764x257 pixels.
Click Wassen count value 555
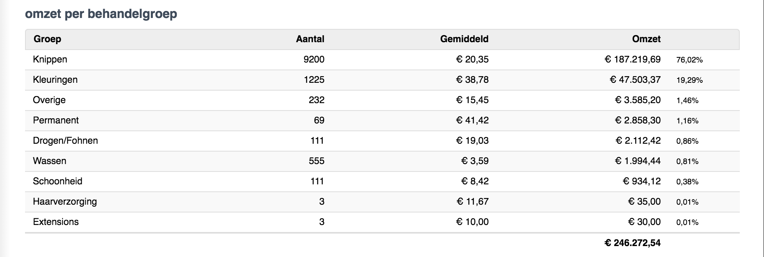(316, 161)
